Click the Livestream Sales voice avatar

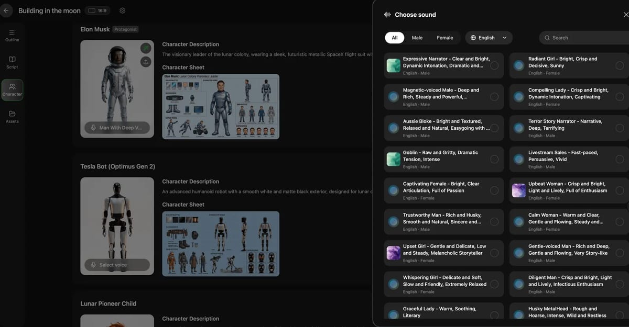tap(519, 159)
